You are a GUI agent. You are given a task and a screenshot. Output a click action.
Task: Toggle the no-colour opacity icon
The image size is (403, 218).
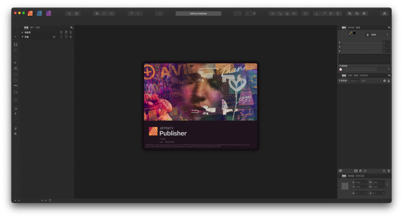click(x=340, y=69)
